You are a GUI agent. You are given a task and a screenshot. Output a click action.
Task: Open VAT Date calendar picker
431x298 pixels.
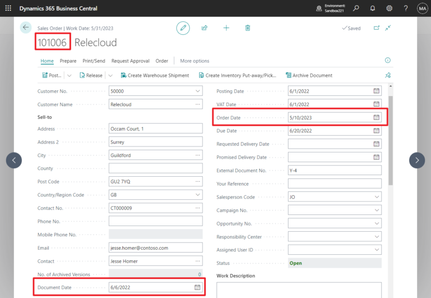click(377, 104)
